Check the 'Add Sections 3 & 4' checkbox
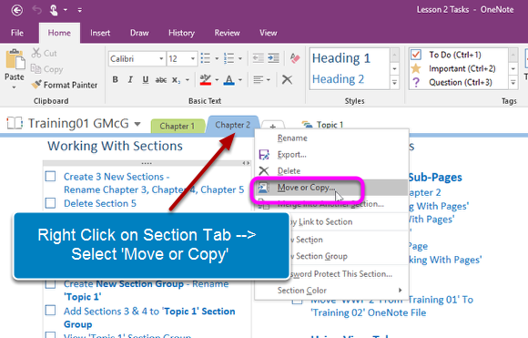The width and height of the screenshot is (528, 338). (50, 311)
